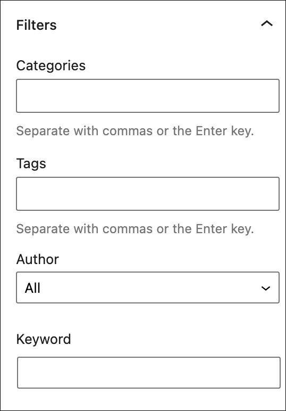Image resolution: width=286 pixels, height=411 pixels.
Task: Click the Keyword field label
Action: click(44, 340)
